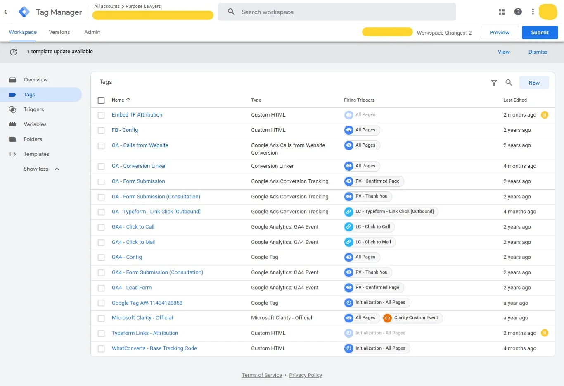
Task: Click the Variables icon in sidebar
Action: point(13,124)
